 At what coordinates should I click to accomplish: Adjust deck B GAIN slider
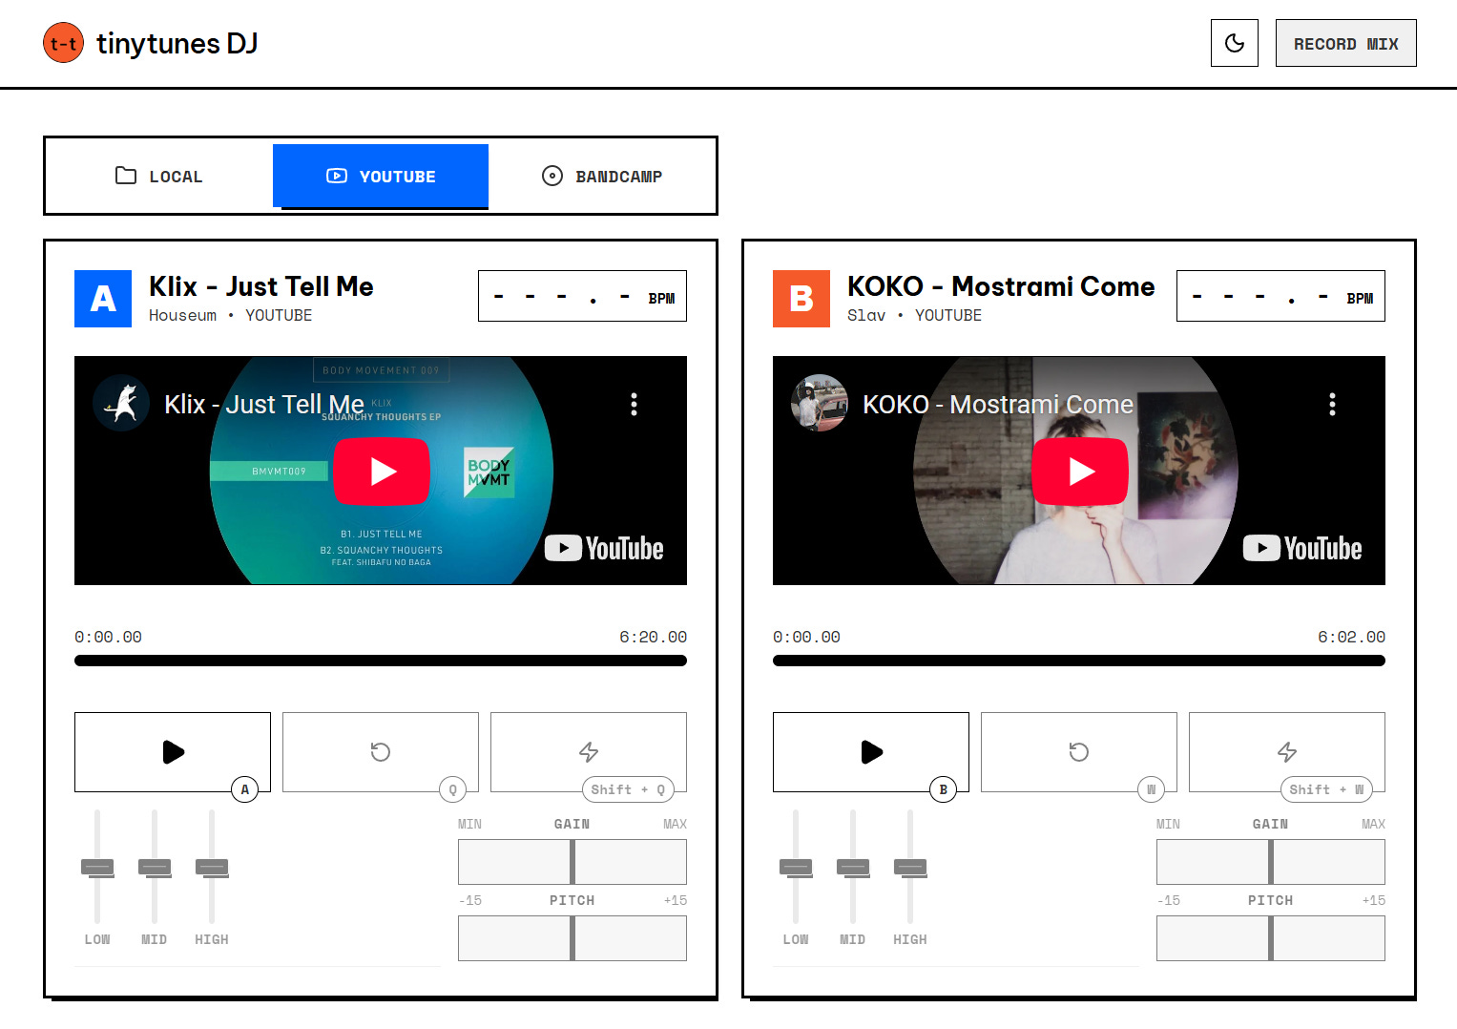(x=1271, y=862)
